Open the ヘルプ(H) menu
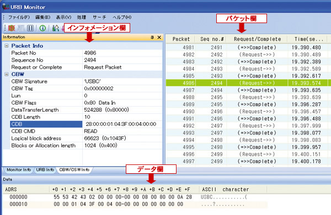Viewport: 331px width, 215px height. pyautogui.click(x=122, y=17)
